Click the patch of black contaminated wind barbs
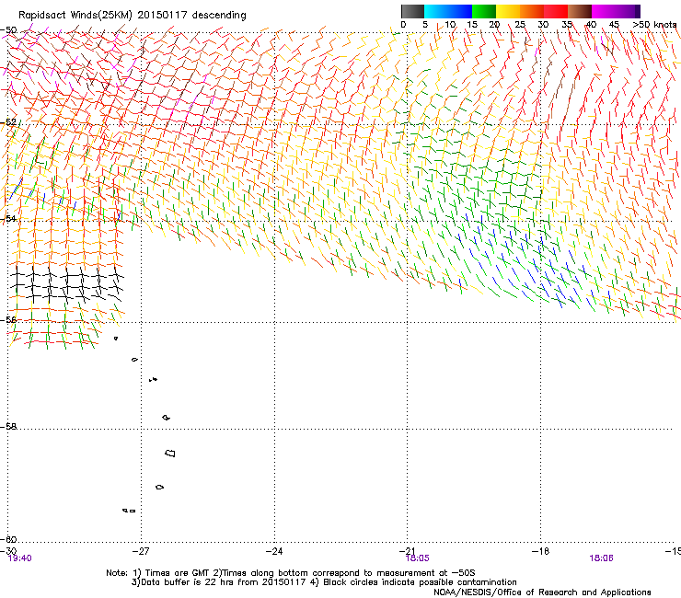 66,285
